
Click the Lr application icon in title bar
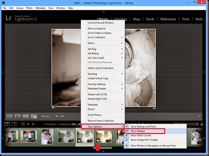(x=3, y=3)
